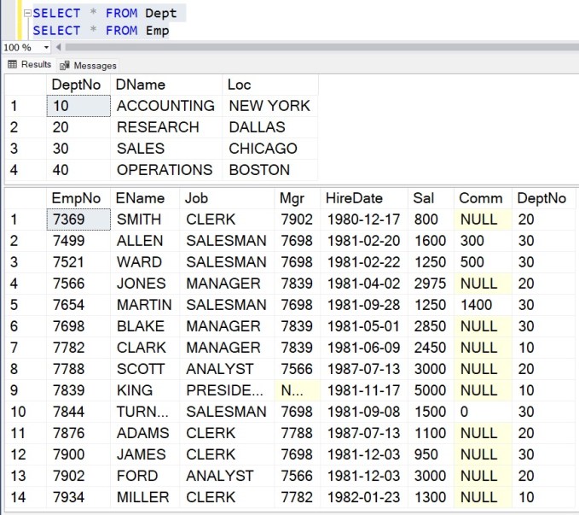The width and height of the screenshot is (579, 515).
Task: Click the Results tab grid icon
Action: click(x=13, y=65)
